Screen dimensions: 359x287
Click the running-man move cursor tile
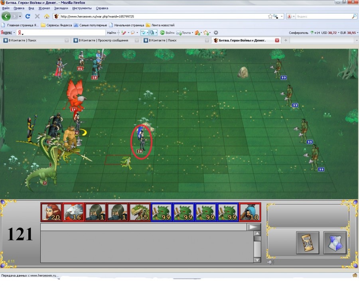click(126, 163)
